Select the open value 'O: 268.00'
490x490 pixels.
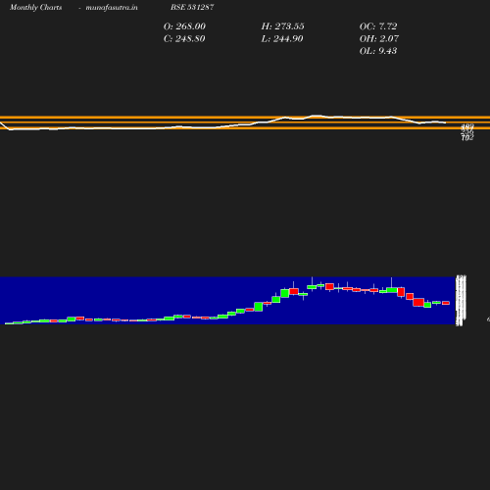pos(184,26)
